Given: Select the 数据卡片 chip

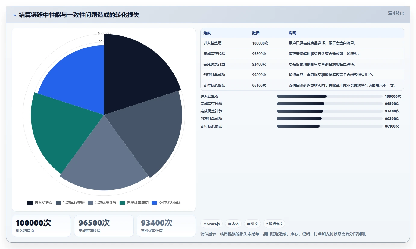Looking at the screenshot, I should 274,224.
